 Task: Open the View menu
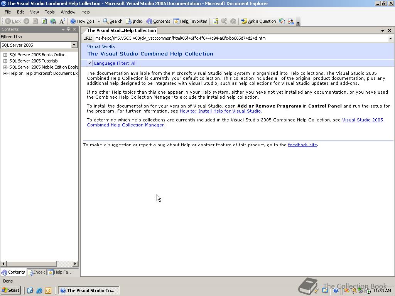34,12
